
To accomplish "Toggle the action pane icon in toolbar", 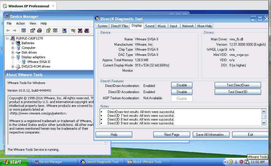I will [x=55, y=31].
